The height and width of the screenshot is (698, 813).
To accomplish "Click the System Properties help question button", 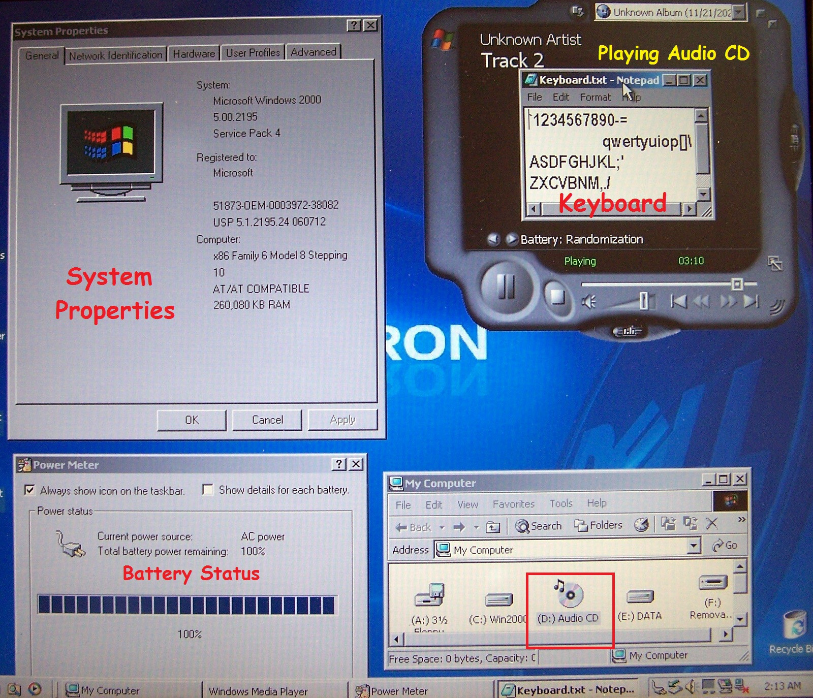I will click(x=354, y=25).
